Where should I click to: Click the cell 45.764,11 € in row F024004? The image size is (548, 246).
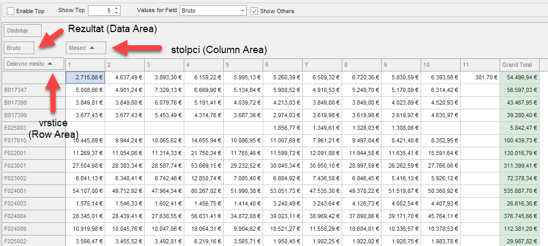click(x=441, y=216)
